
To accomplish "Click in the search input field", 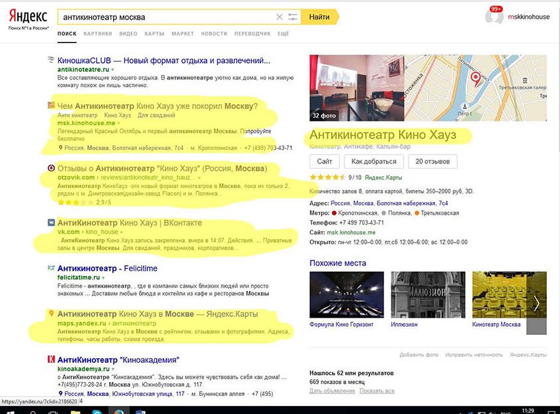I will tap(166, 17).
